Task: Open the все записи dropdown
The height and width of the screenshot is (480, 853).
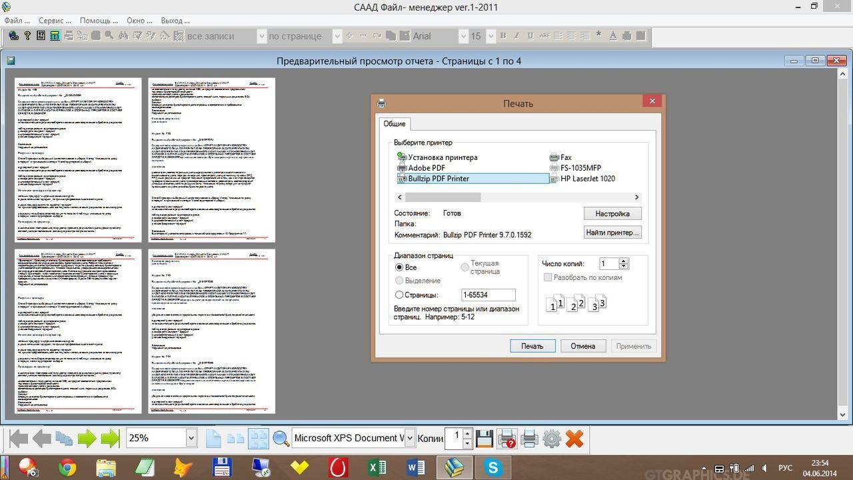Action: coord(261,36)
